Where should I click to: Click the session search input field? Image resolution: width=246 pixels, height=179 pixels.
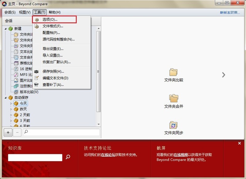pos(61,132)
